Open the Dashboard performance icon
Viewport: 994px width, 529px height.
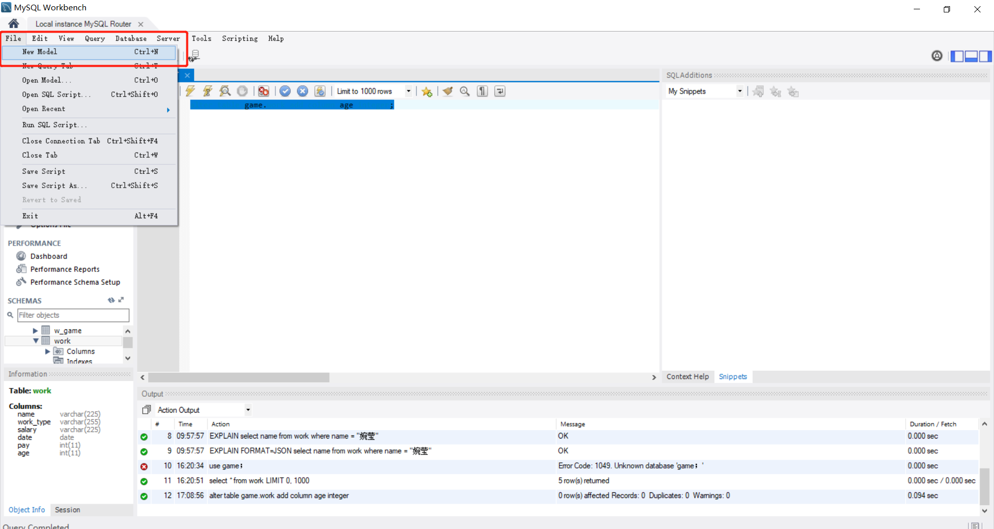21,256
